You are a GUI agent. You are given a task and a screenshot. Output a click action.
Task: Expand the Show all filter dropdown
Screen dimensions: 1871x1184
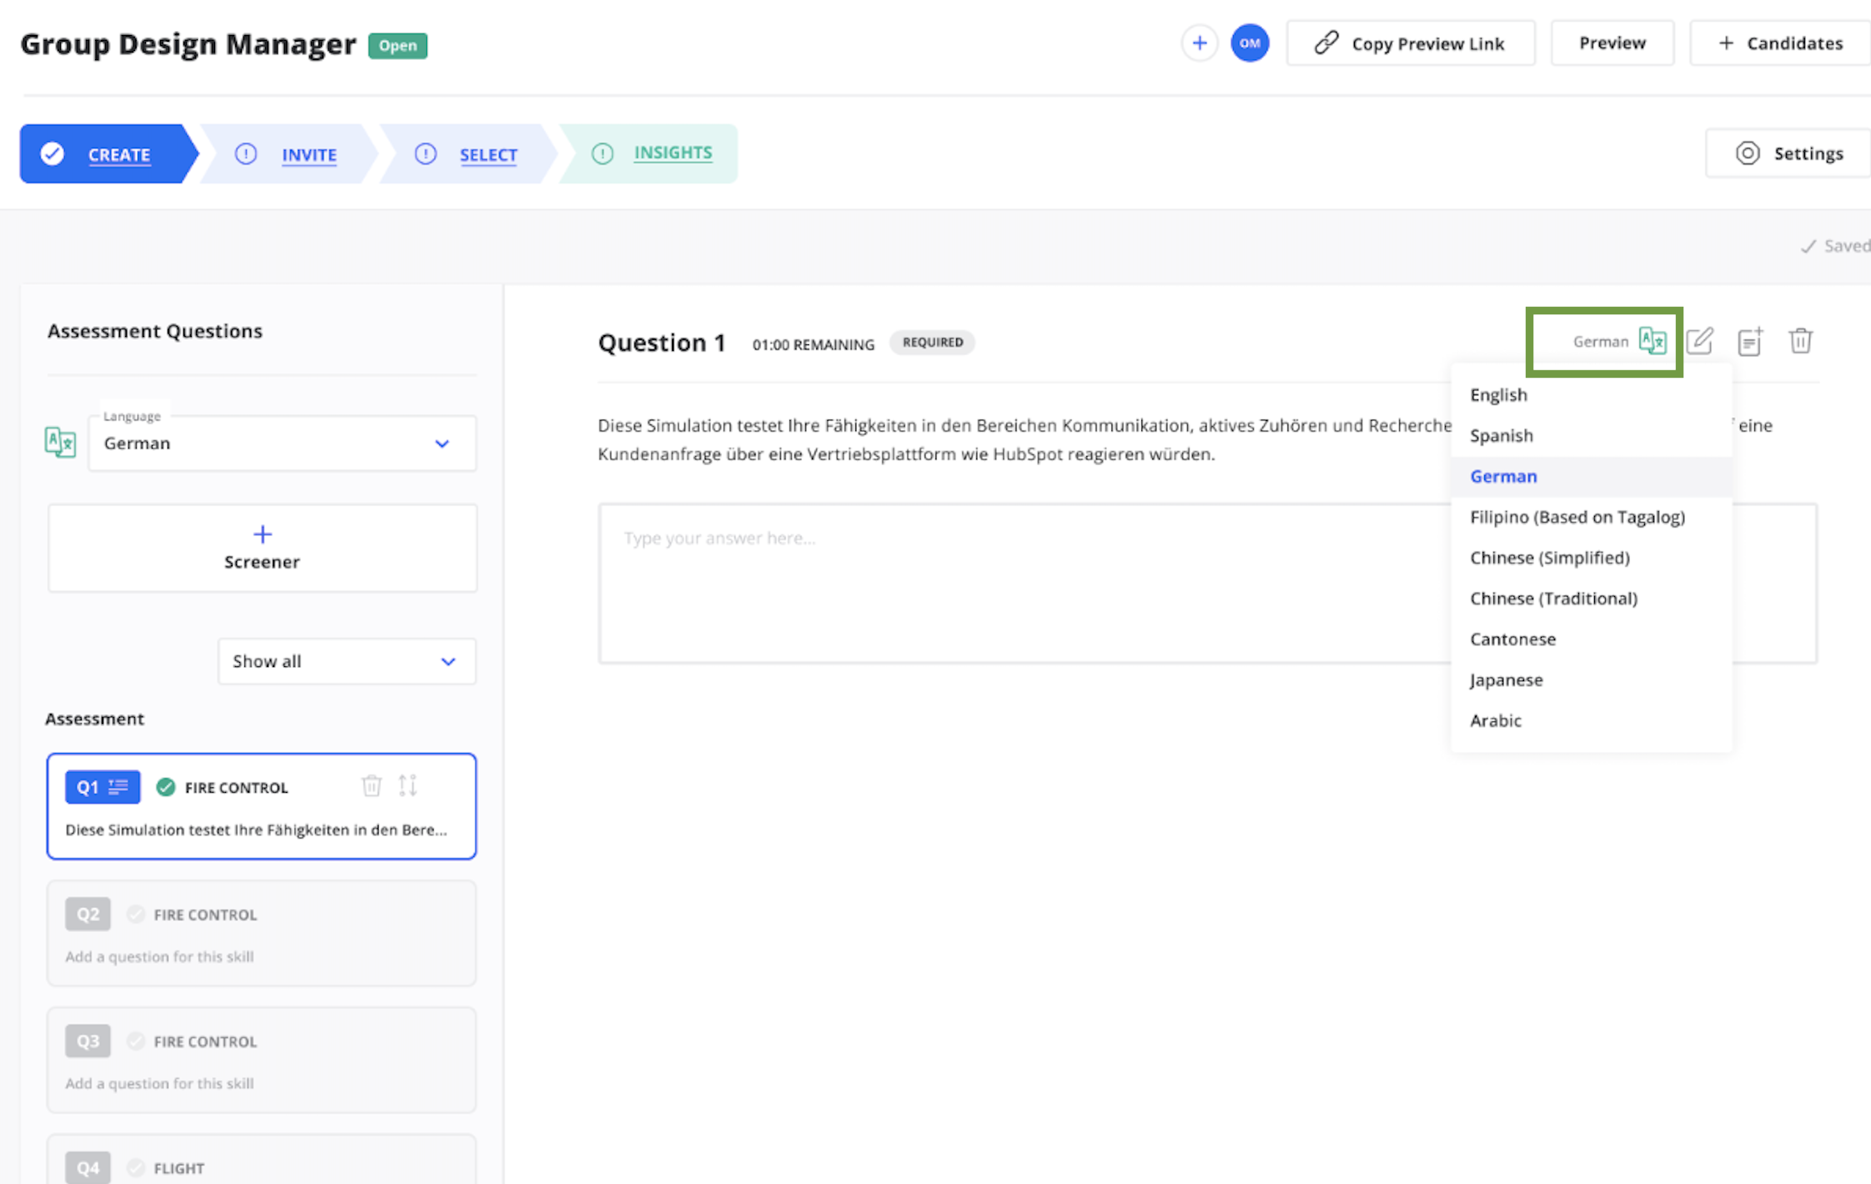[x=346, y=661]
